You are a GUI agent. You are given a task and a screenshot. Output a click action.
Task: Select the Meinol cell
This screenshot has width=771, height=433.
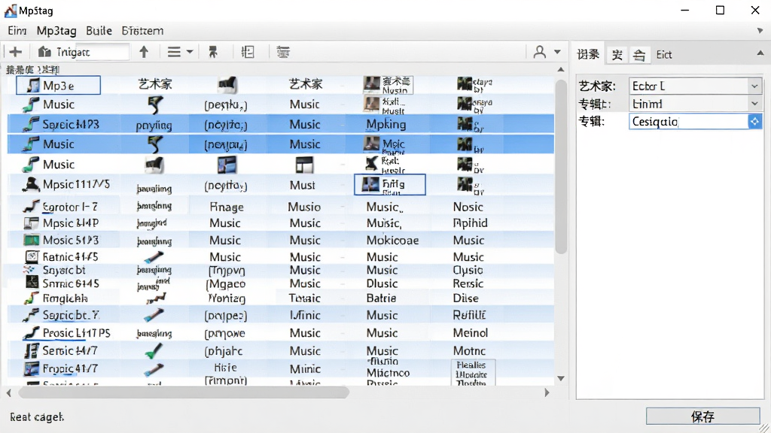point(470,333)
